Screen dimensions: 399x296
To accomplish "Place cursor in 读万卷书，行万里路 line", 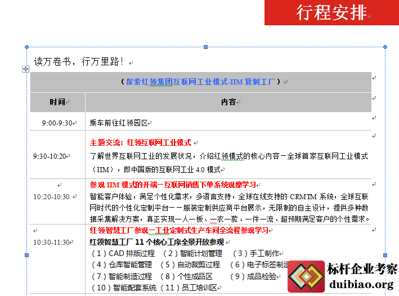I will click(79, 61).
